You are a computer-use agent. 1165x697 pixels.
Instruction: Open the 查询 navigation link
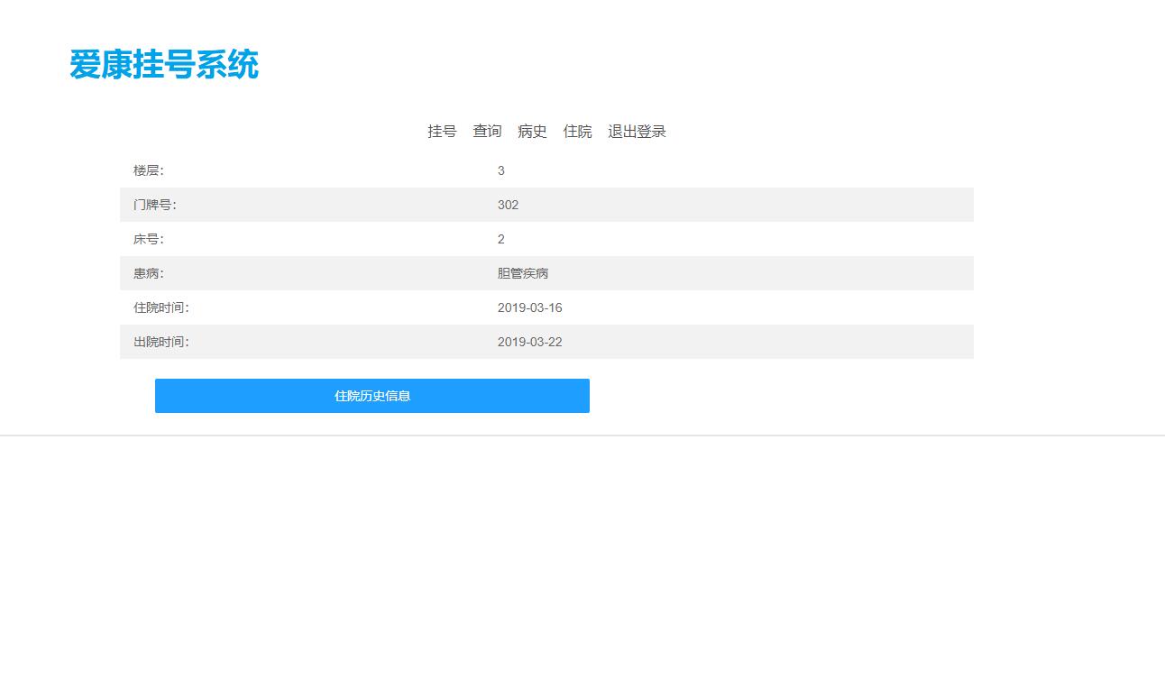click(487, 131)
